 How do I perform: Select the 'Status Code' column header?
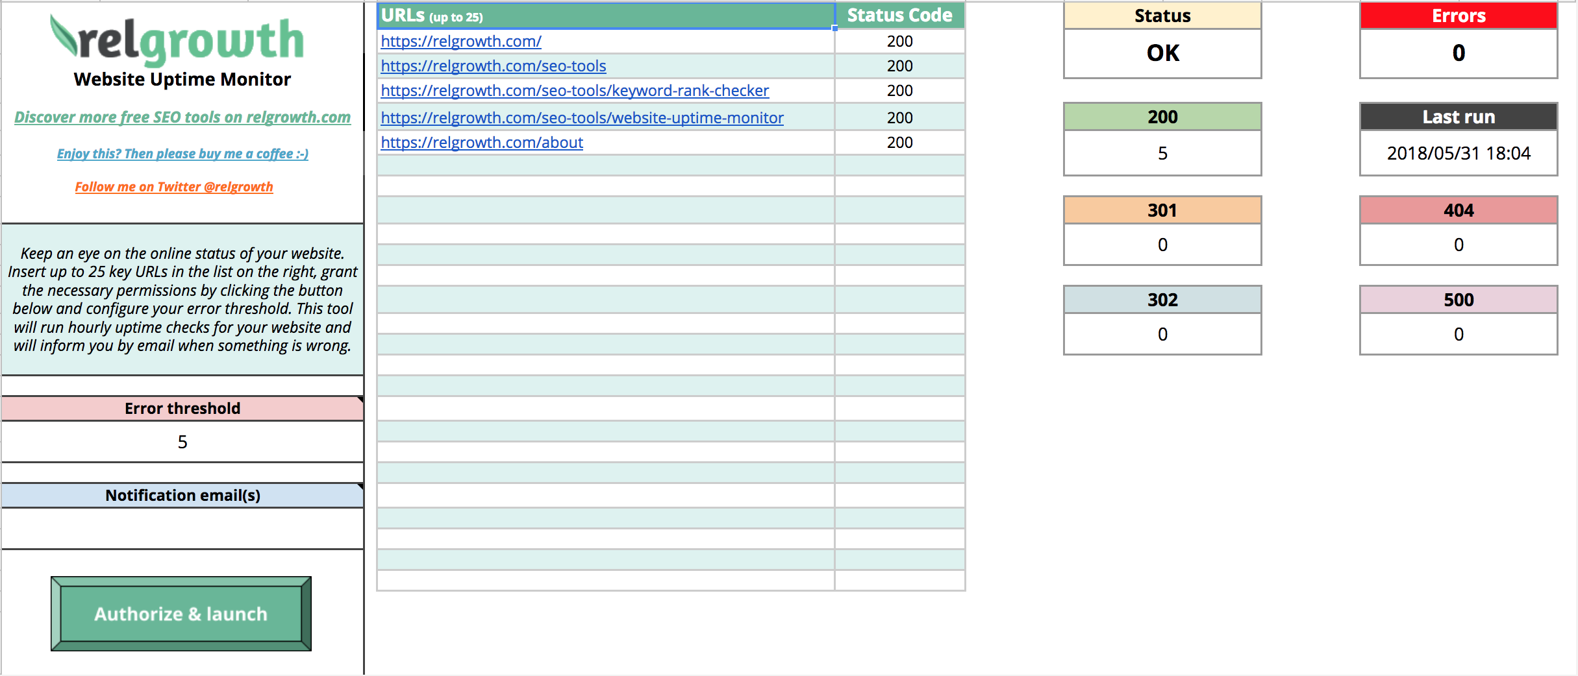click(900, 16)
